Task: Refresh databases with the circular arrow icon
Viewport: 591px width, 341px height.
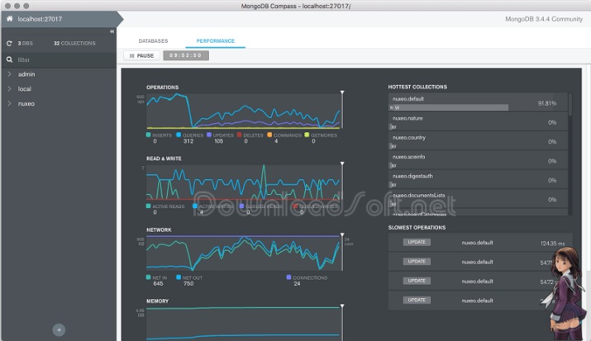Action: click(x=9, y=44)
